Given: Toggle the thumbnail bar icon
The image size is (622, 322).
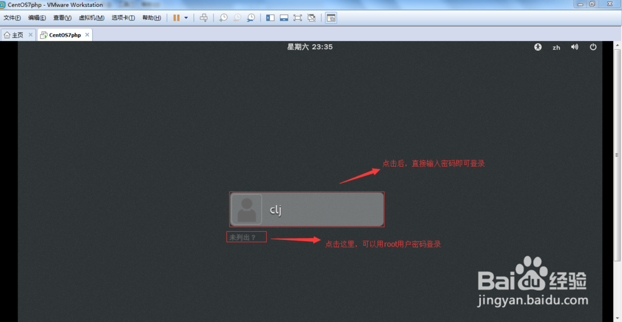Looking at the screenshot, I should tap(284, 18).
